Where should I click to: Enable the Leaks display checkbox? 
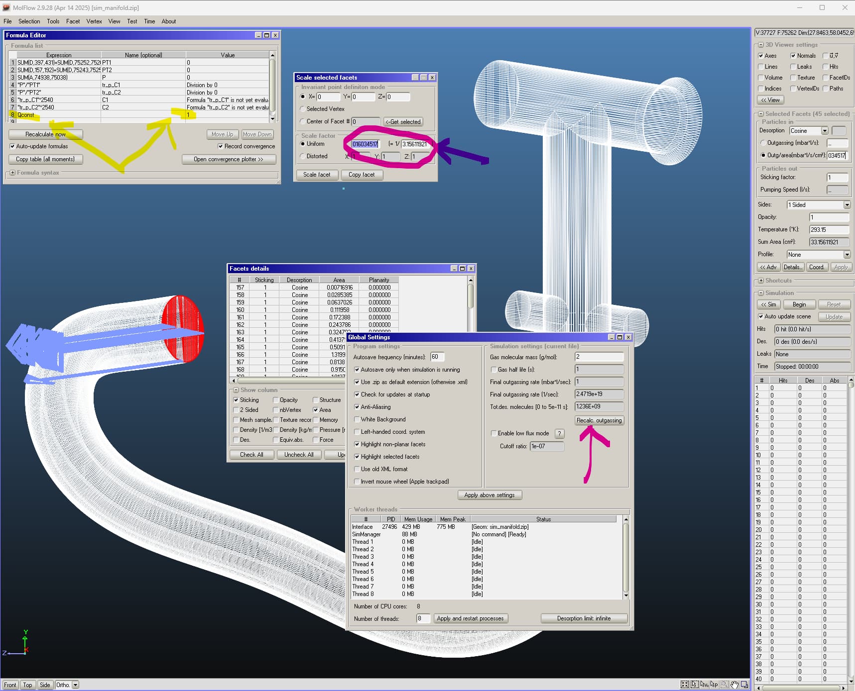[x=793, y=67]
